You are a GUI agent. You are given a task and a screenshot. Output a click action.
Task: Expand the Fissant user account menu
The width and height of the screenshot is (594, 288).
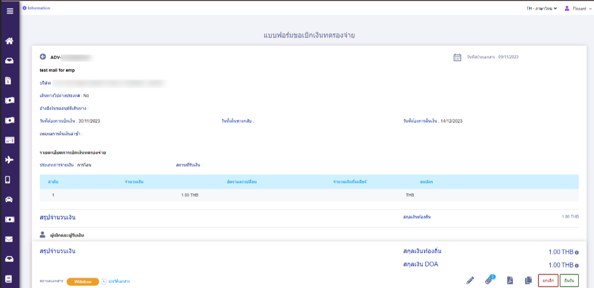(578, 9)
